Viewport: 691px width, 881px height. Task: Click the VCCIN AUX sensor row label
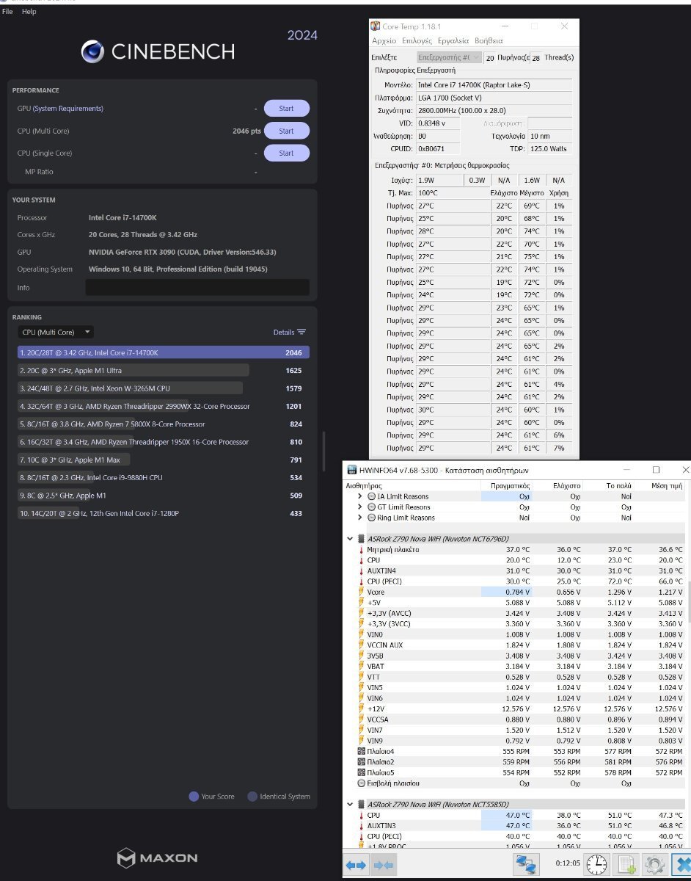point(386,645)
